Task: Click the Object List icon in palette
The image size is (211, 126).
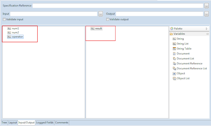Action: (174, 79)
